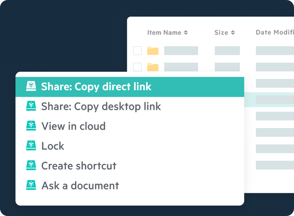Select the second row's yellow folder icon
The image size is (294, 216).
click(x=153, y=67)
